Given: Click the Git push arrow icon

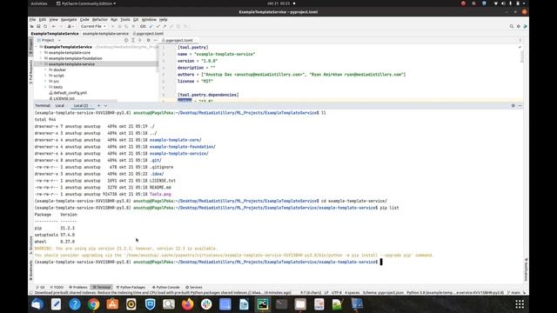Looking at the screenshot, I should 164,26.
